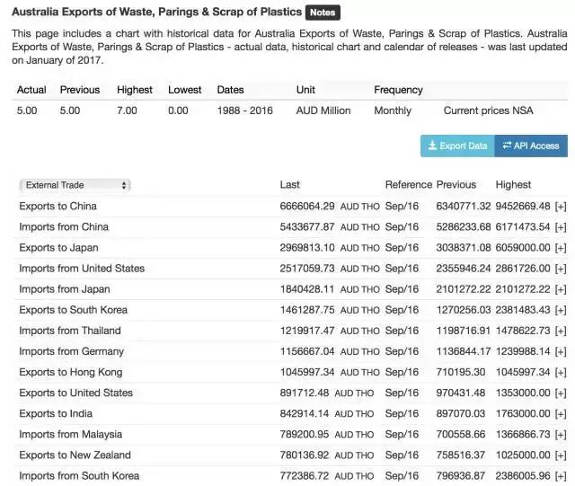
Task: Expand [+] for Imports from South Korea
Action: pos(561,476)
